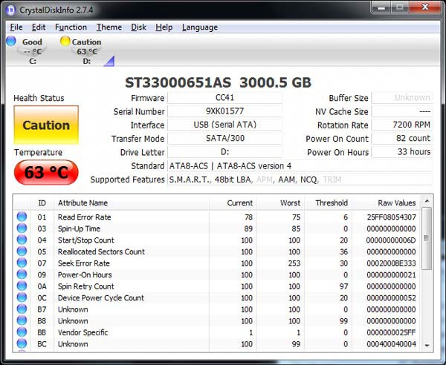Image resolution: width=446 pixels, height=365 pixels.
Task: Click the blue triangle selected-disk marker
Action: (x=110, y=62)
